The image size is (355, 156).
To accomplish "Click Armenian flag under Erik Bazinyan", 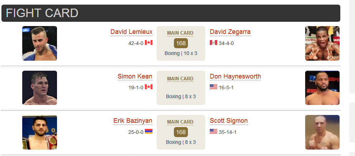I will coord(148,131).
